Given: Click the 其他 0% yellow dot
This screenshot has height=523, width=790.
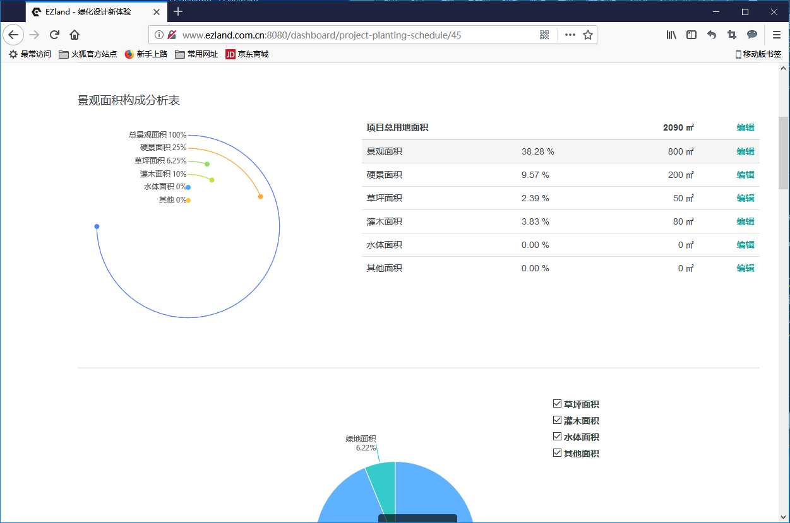Looking at the screenshot, I should point(189,200).
